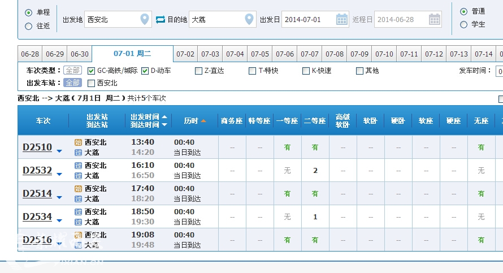Screen dimensions: 503x273
Task: Click the 始 origin icon in D2514 row
Action: [x=78, y=189]
